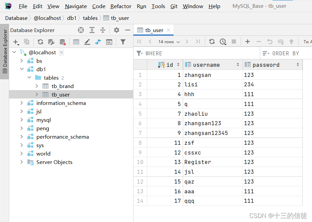Open the query console QL icon
Image resolution: width=312 pixels, height=222 pixels.
(x=109, y=42)
